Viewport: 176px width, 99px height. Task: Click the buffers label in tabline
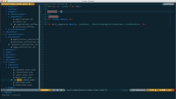[169, 4]
